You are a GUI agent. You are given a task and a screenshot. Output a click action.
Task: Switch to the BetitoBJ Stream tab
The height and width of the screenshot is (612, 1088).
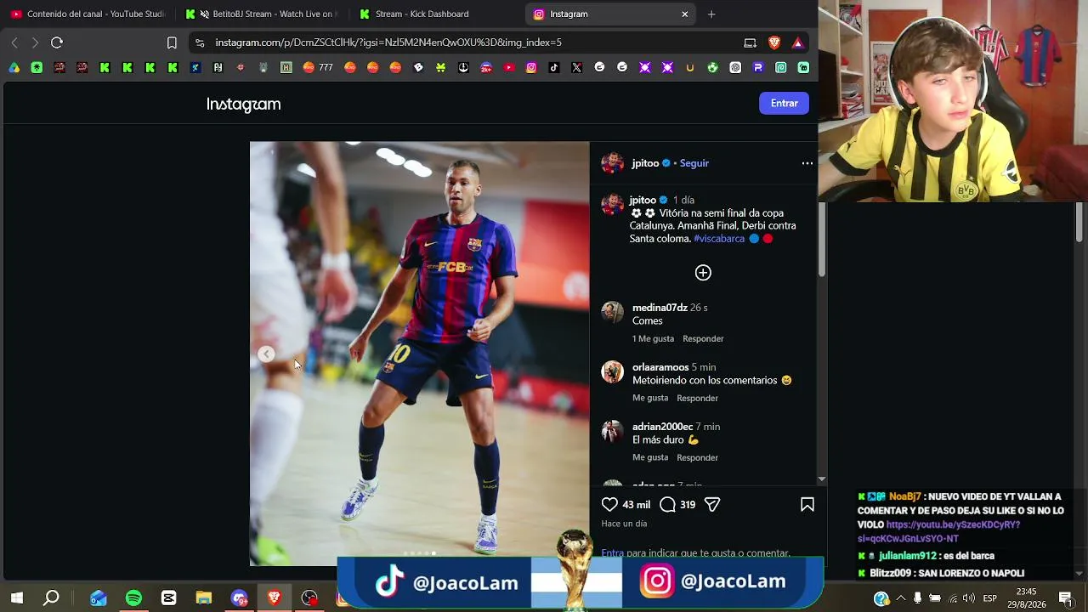tap(262, 14)
